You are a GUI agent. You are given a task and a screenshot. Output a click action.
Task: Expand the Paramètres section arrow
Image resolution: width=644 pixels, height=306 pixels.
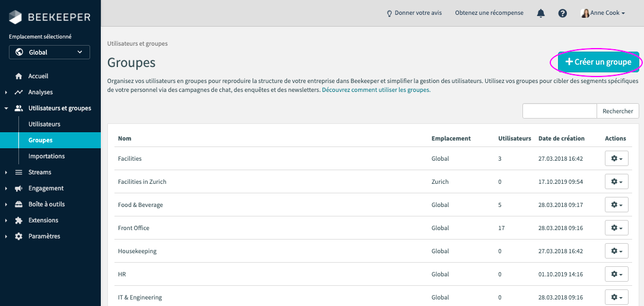point(6,237)
